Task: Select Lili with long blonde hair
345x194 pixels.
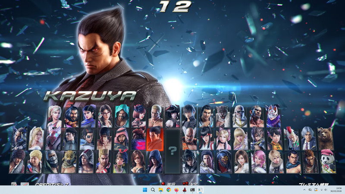Action: (x=241, y=139)
